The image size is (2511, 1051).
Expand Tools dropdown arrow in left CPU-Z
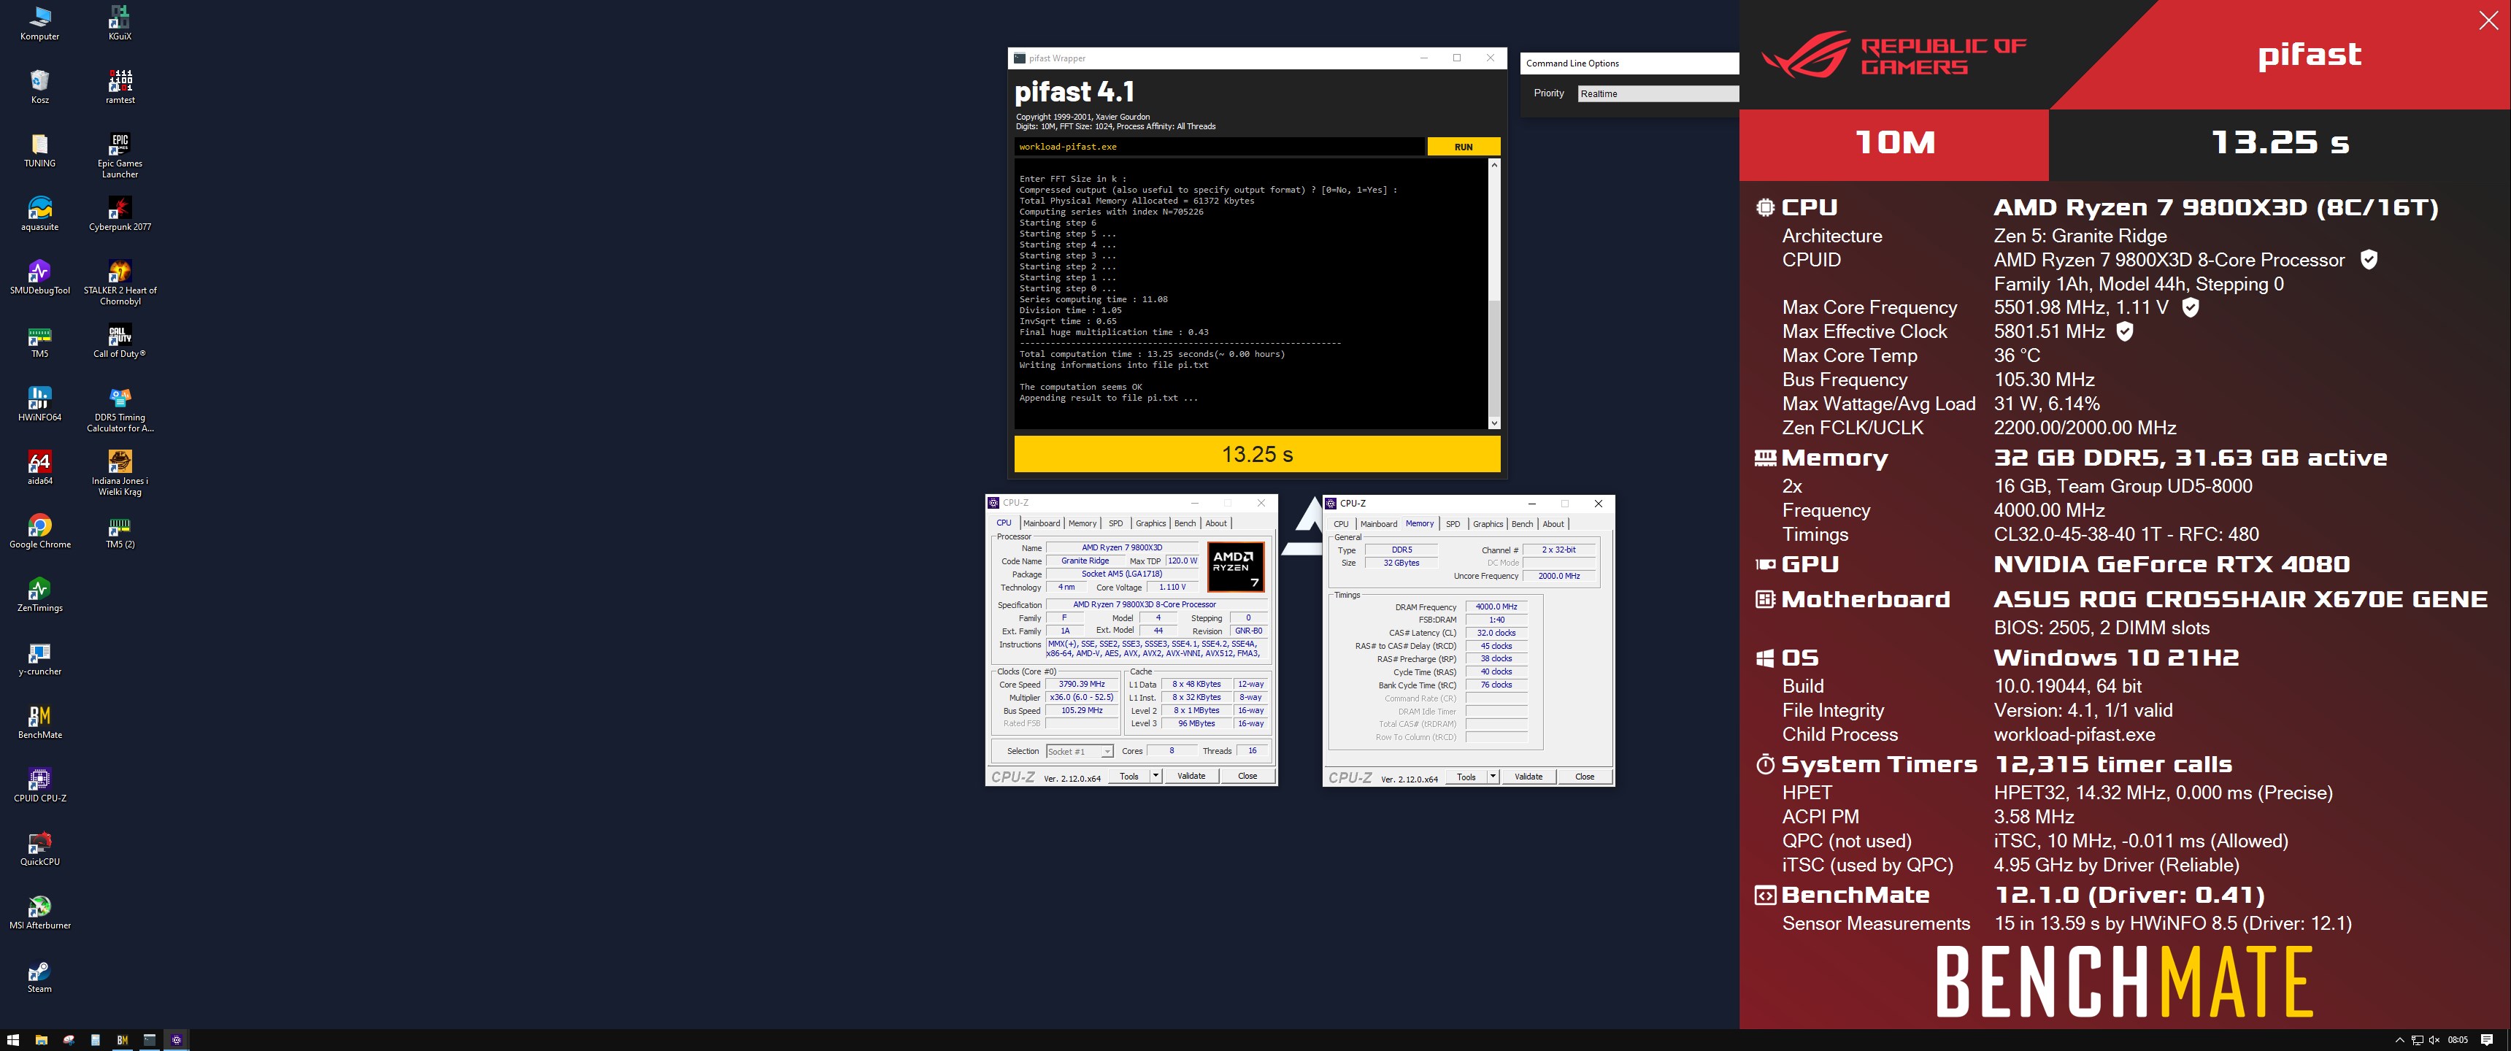pos(1156,776)
